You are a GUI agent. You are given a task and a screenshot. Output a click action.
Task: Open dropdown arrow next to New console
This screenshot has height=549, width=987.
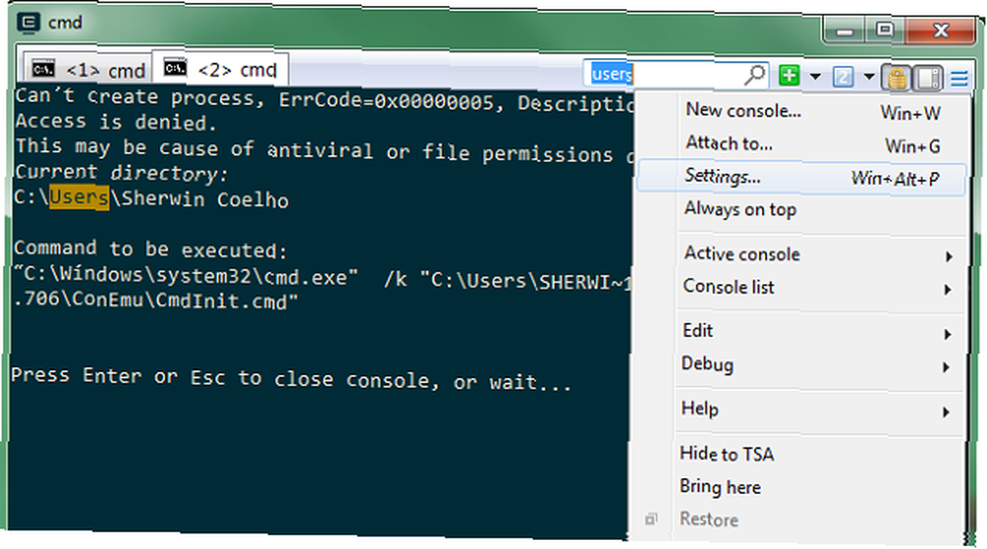click(816, 77)
